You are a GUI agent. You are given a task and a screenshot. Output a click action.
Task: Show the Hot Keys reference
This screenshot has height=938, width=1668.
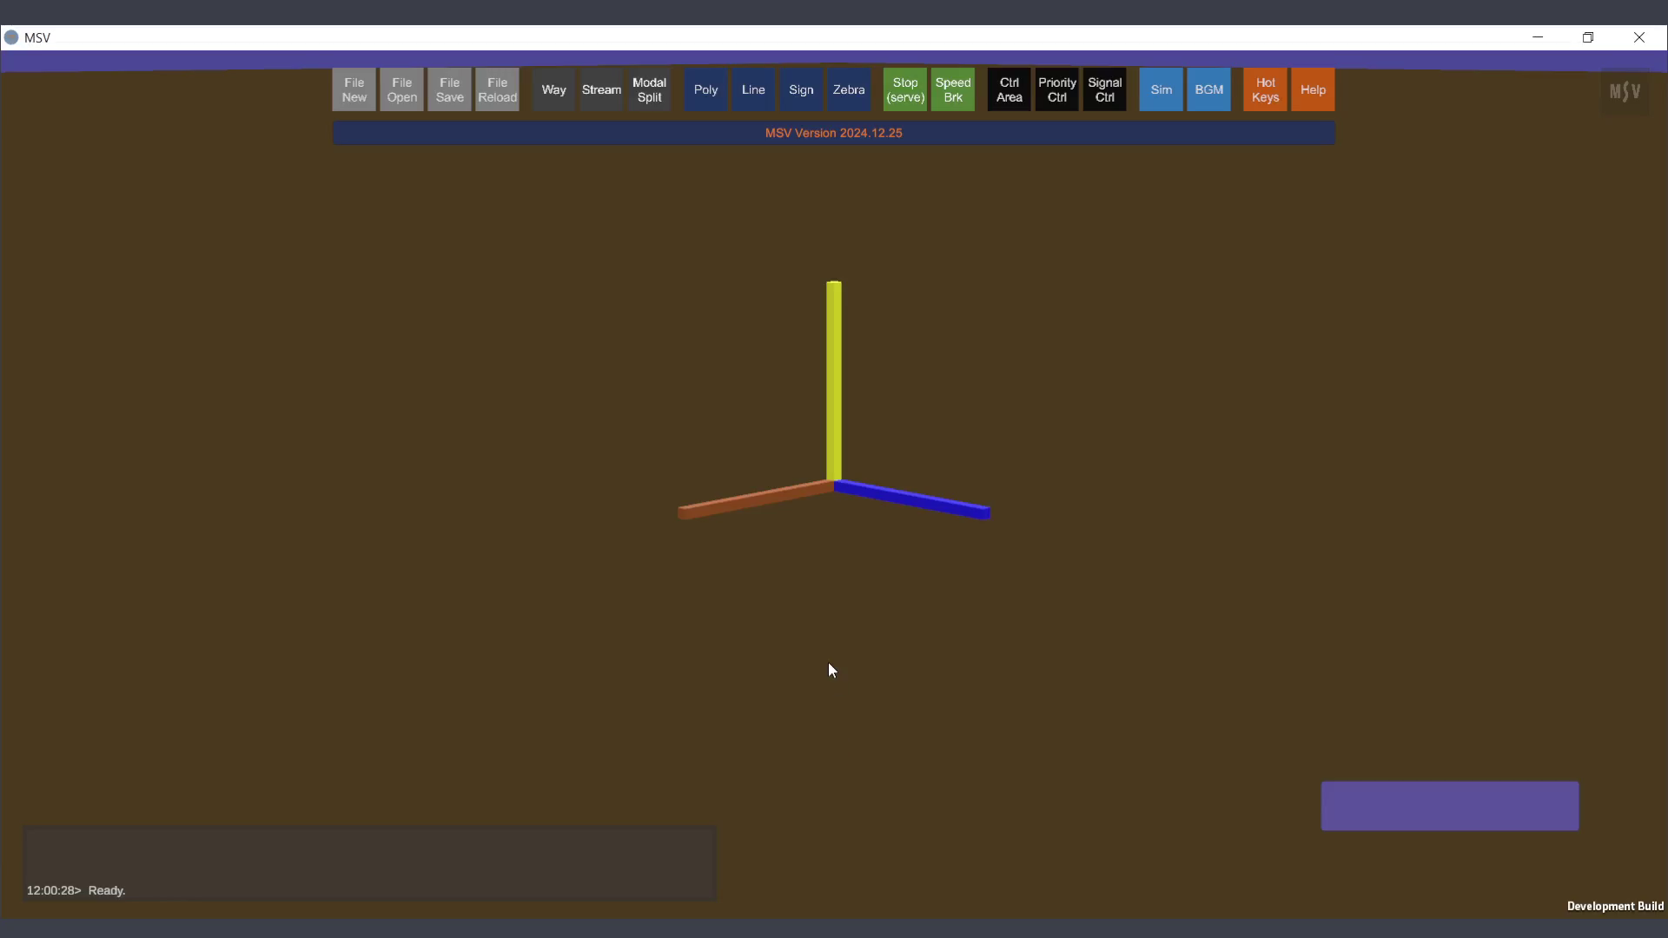point(1266,89)
